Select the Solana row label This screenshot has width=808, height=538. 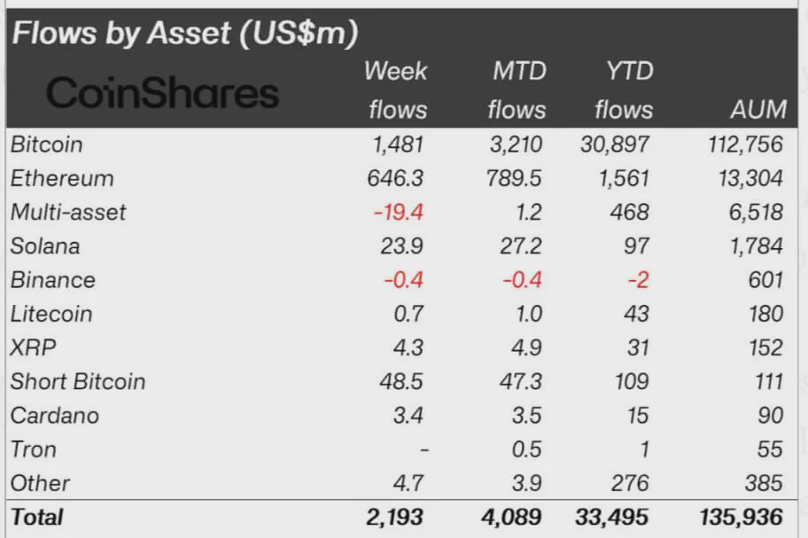click(45, 246)
